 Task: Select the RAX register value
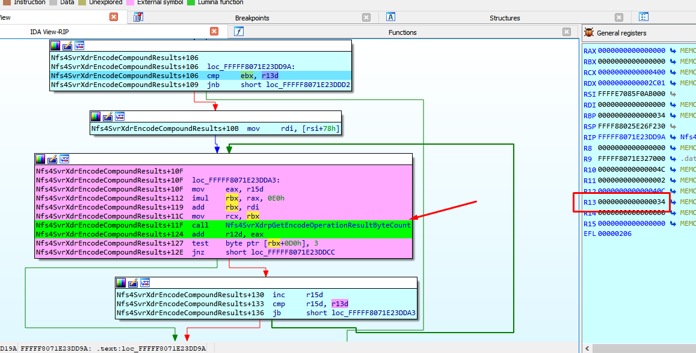632,51
